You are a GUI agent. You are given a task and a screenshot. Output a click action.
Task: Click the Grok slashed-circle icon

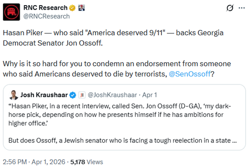[229, 8]
